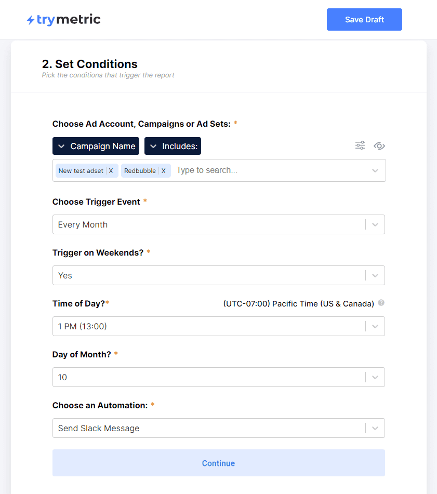This screenshot has width=437, height=494.
Task: Click the timezone help question mark icon
Action: (x=381, y=303)
